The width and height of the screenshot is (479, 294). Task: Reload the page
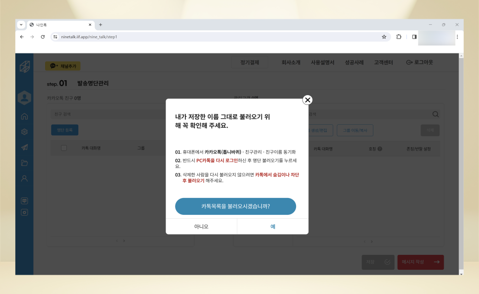tap(43, 37)
